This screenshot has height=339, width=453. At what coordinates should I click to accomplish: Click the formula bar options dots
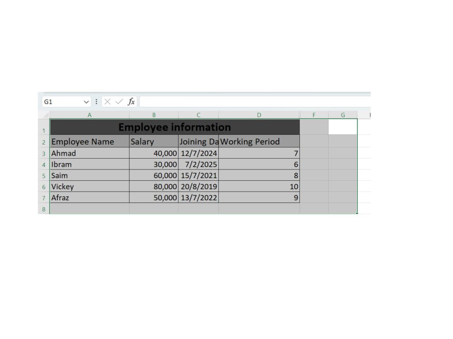pyautogui.click(x=96, y=102)
